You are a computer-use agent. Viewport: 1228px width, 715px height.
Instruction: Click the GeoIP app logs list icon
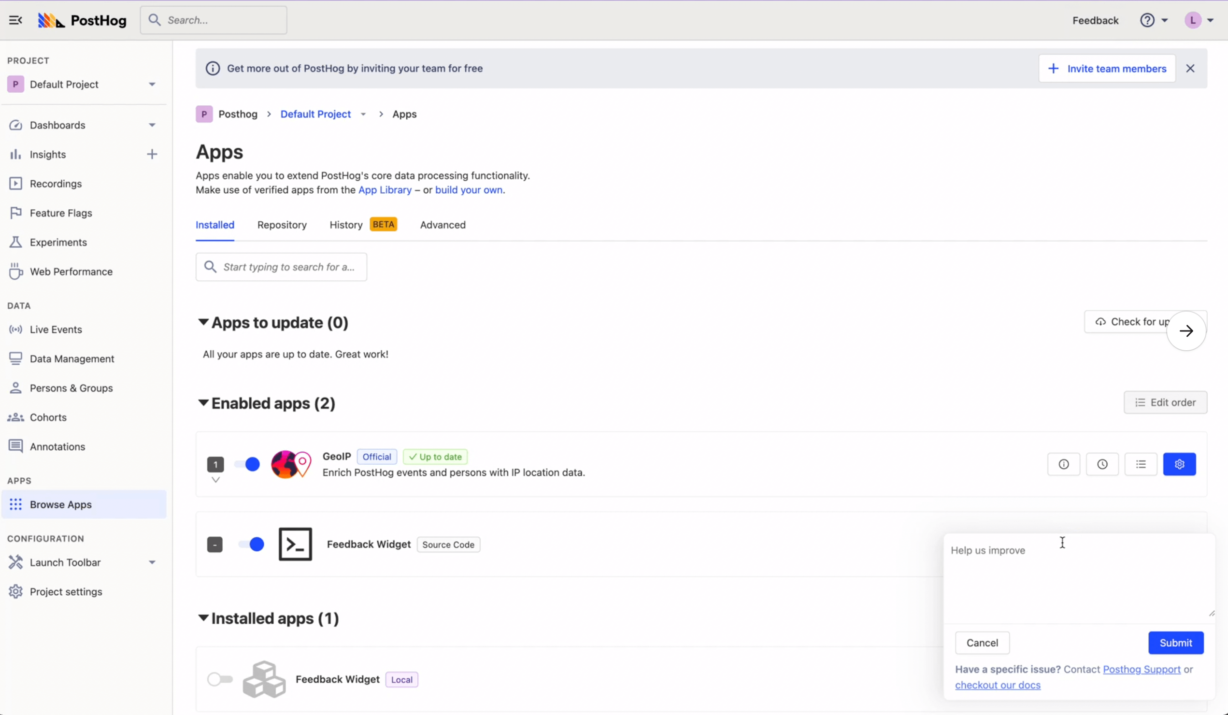pyautogui.click(x=1141, y=464)
